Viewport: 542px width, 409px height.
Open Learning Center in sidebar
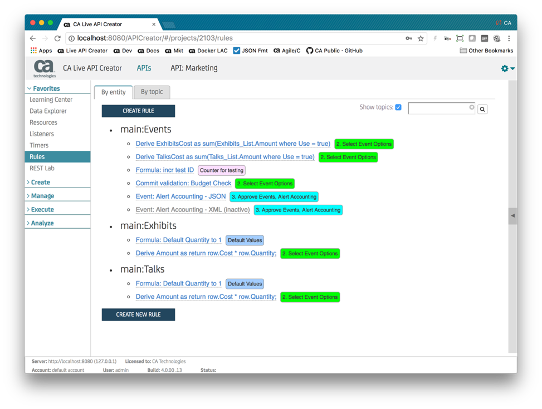click(51, 100)
